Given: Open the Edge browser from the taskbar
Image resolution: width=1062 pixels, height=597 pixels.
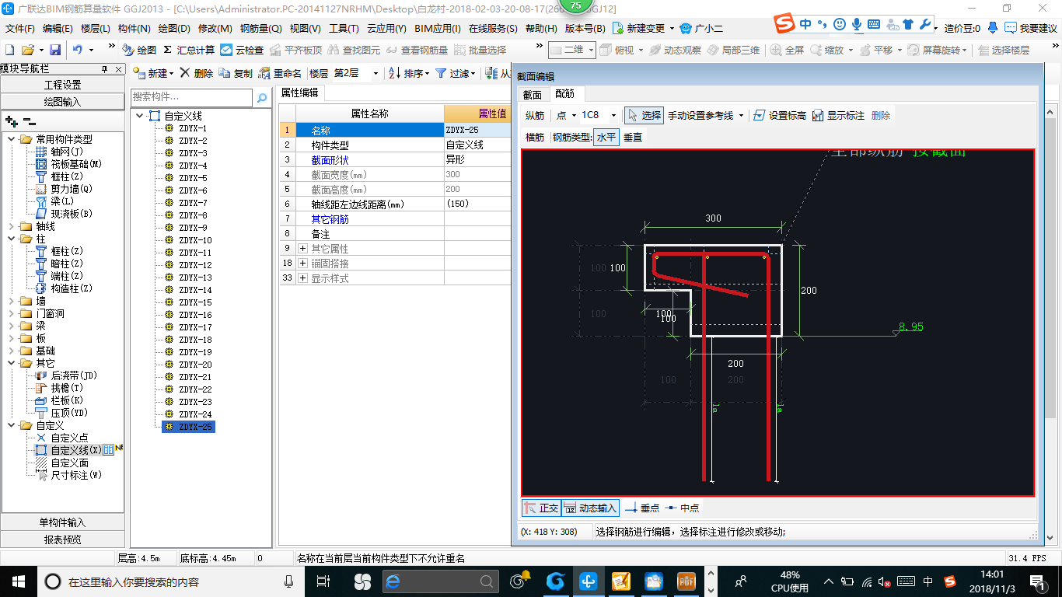Looking at the screenshot, I should click(393, 581).
